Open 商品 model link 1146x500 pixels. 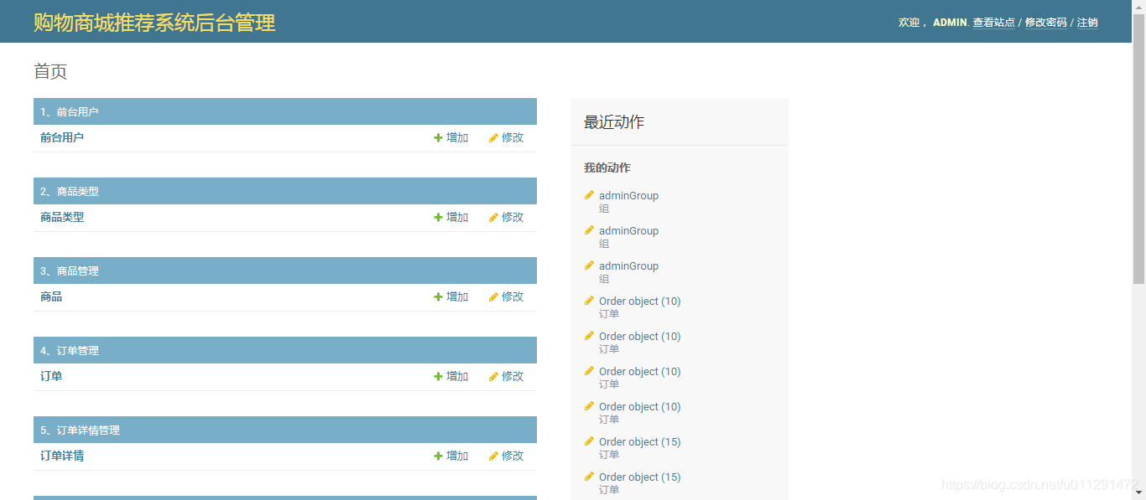pyautogui.click(x=51, y=296)
